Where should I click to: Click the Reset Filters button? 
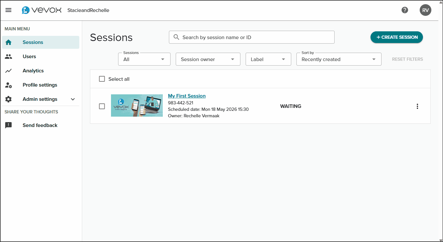point(407,59)
